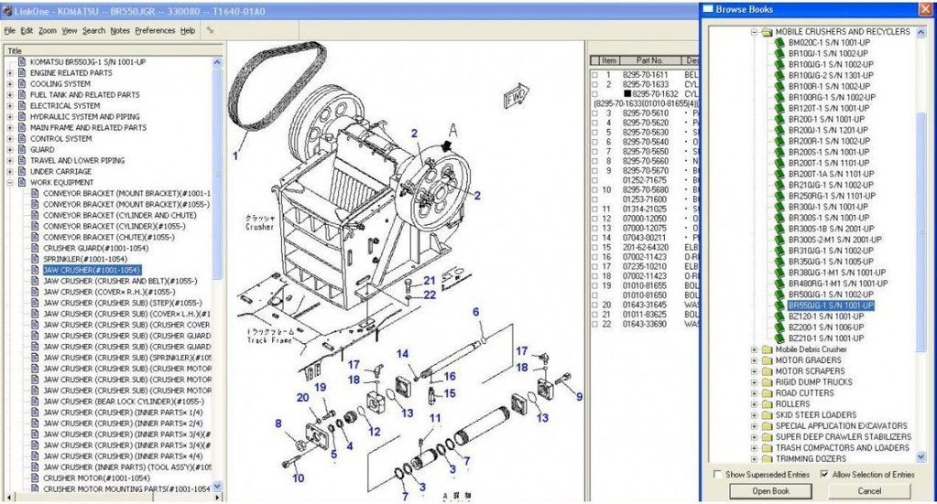Click CONTROL SYSTEM page icon
Image resolution: width=937 pixels, height=504 pixels.
coord(22,138)
